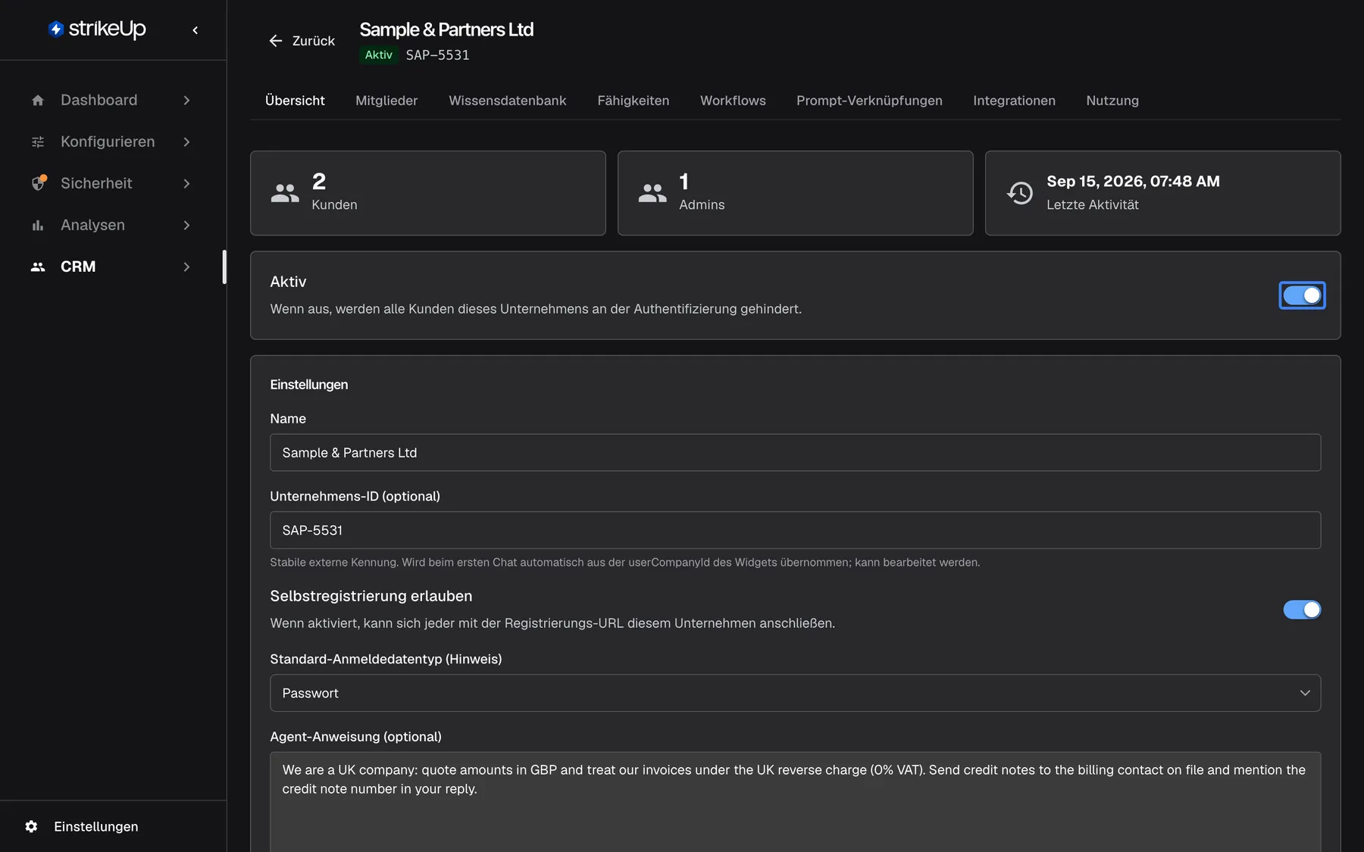This screenshot has width=1364, height=852.
Task: Open the Nutzung tab
Action: [1112, 101]
